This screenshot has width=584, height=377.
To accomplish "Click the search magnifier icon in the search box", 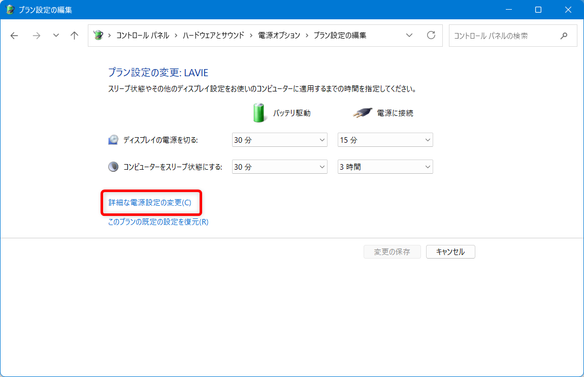I will coord(564,36).
